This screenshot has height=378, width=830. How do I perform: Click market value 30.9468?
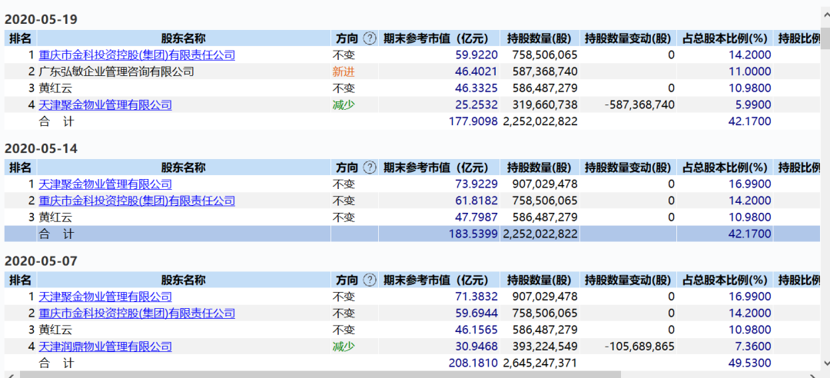(x=477, y=346)
